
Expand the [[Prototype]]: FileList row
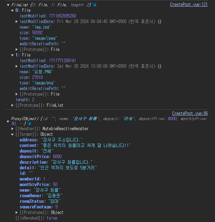[13, 105]
